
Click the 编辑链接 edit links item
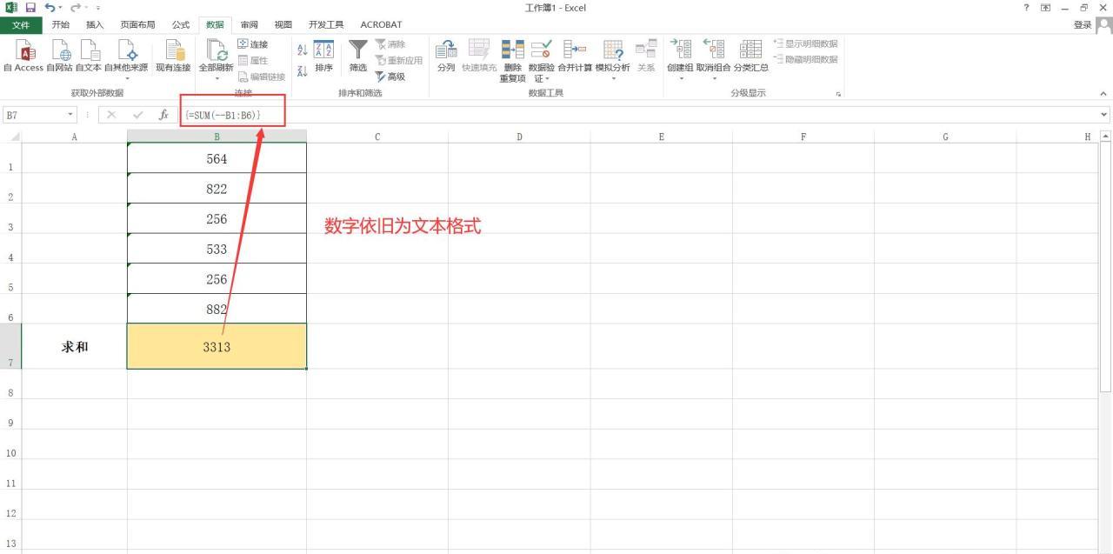(x=262, y=77)
